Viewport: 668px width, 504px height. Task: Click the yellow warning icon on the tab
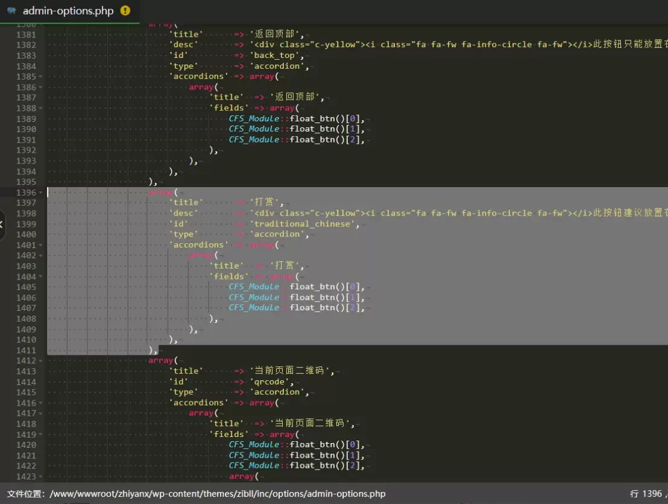pos(125,11)
